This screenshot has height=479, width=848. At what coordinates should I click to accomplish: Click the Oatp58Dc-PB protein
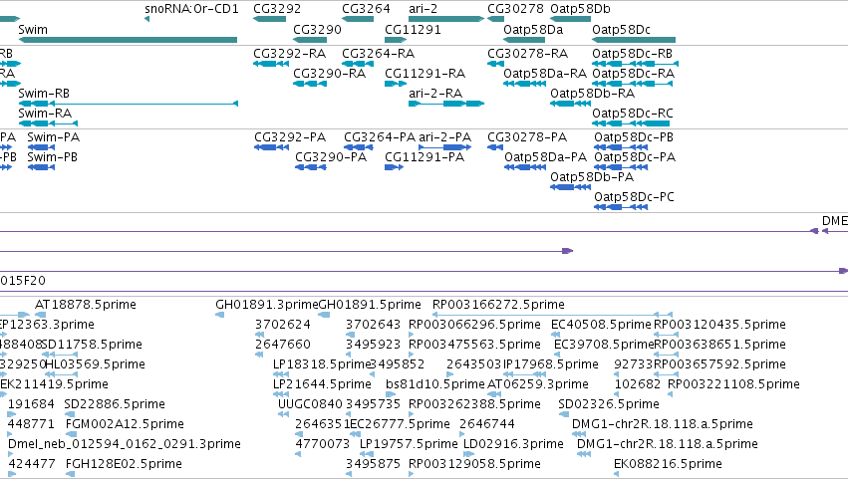(x=621, y=147)
